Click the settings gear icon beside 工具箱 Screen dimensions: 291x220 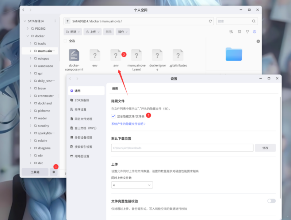(54, 172)
